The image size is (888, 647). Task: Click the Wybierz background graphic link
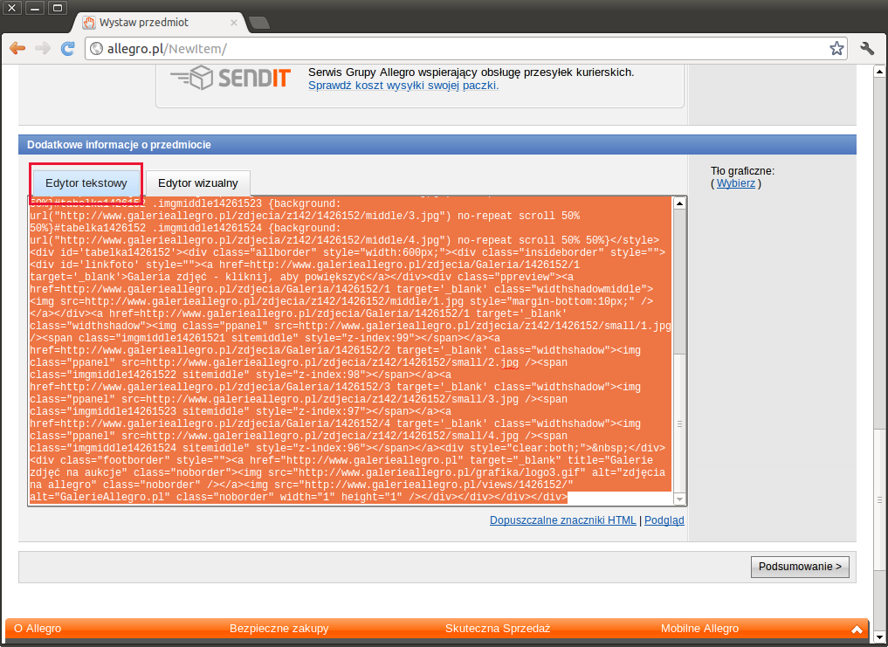[736, 183]
